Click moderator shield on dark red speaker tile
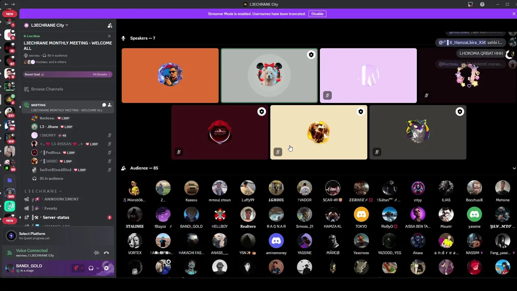Viewport: 517px width, 291px height. tap(262, 112)
